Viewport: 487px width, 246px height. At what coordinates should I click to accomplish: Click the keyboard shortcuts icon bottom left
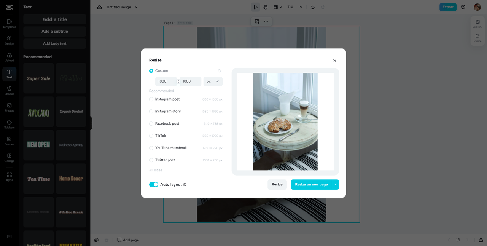(x=9, y=236)
